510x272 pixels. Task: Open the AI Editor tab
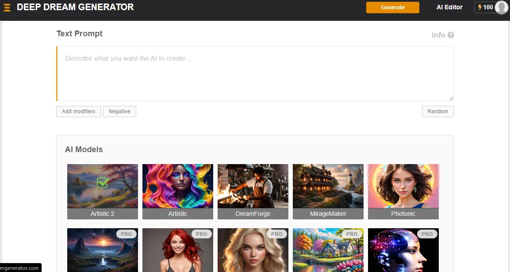click(x=449, y=8)
